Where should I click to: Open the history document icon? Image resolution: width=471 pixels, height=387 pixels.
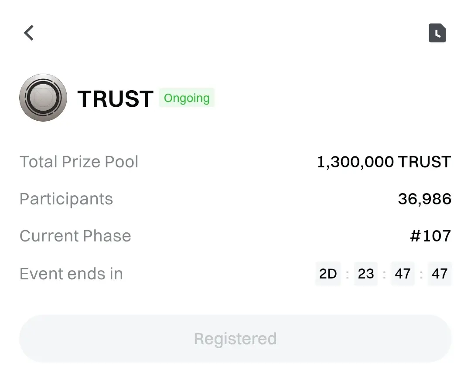coord(437,33)
